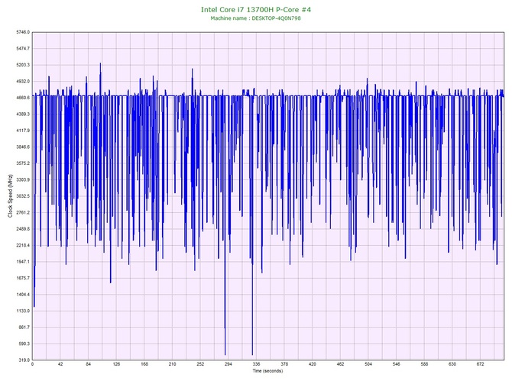Click the 'Machine name : DESKTOP-4Q0N798' subtitle
512x384 pixels.
(x=256, y=18)
